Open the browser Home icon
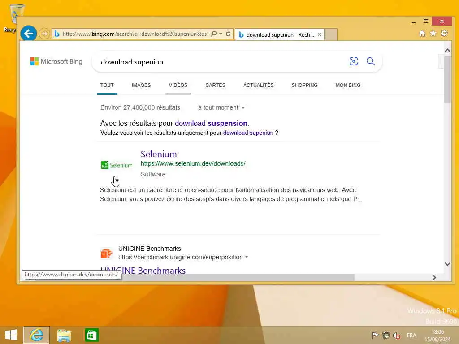 [422, 33]
